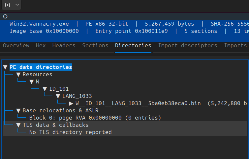Viewport: 249px width, 159px height.
Task: Select the Resources tree row
Action: click(x=37, y=74)
